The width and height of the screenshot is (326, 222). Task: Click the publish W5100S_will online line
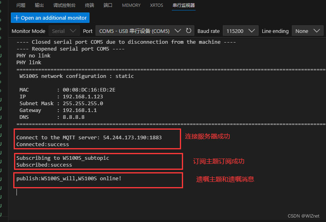69,179
